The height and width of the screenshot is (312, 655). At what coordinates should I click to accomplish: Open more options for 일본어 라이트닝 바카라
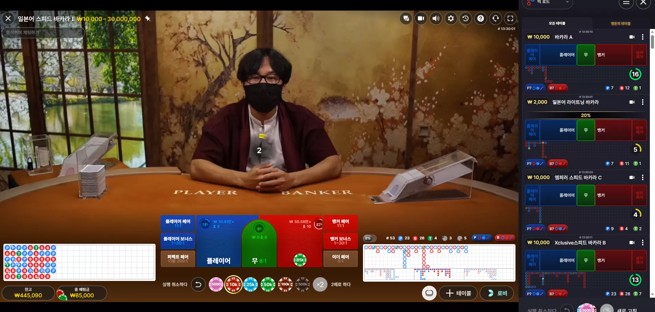pos(643,102)
